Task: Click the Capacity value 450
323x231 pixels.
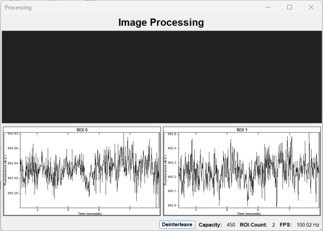Action: 231,225
